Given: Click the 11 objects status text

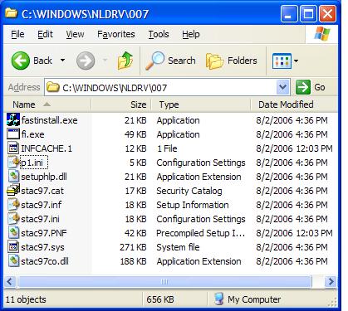Looking at the screenshot, I should click(x=26, y=299).
